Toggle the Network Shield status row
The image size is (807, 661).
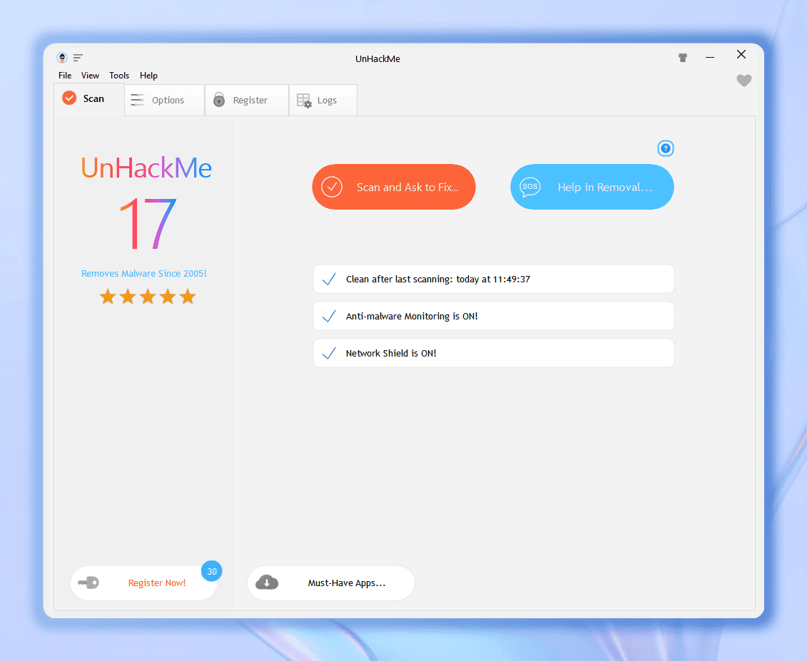click(x=494, y=353)
